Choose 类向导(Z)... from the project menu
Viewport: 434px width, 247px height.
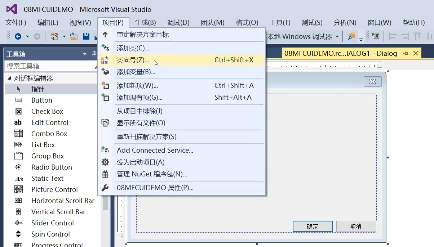(x=182, y=60)
